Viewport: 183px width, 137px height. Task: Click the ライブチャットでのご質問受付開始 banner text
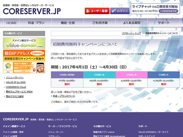(155, 6)
